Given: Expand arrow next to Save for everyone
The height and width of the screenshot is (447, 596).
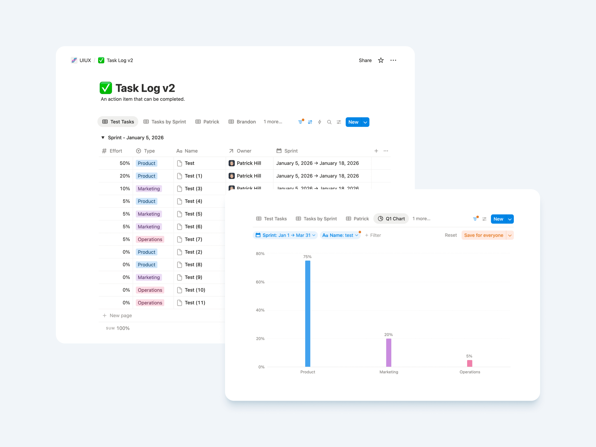Looking at the screenshot, I should [510, 235].
